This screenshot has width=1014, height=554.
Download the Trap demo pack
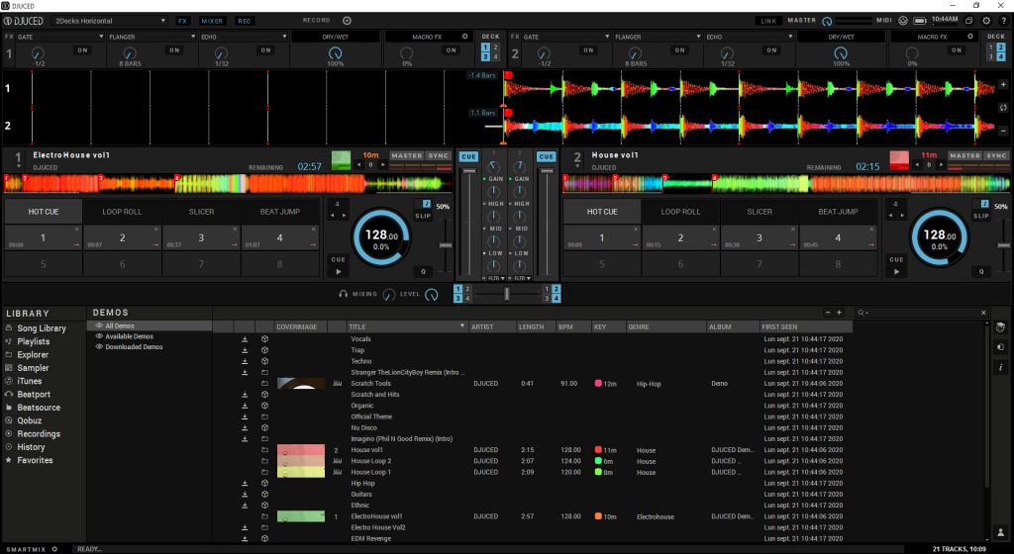[x=246, y=350]
